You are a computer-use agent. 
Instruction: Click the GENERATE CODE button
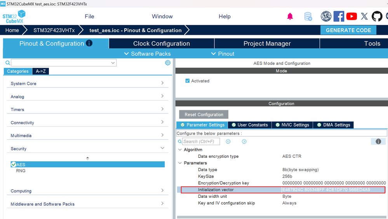(x=348, y=30)
